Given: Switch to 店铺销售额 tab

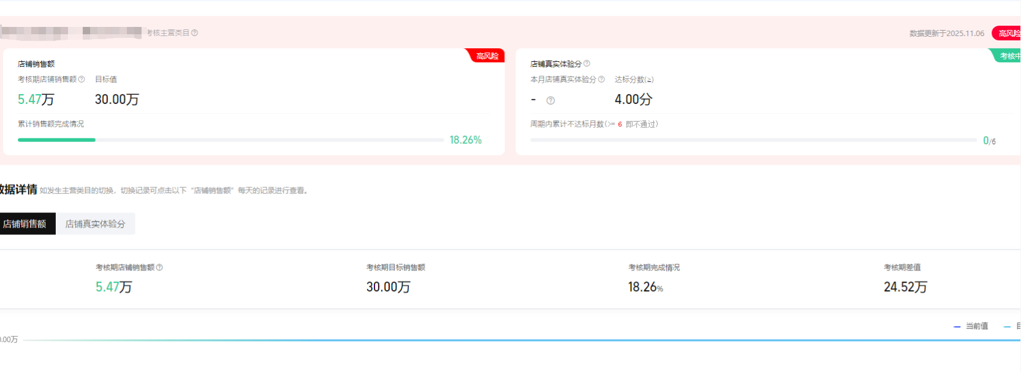Looking at the screenshot, I should (25, 224).
